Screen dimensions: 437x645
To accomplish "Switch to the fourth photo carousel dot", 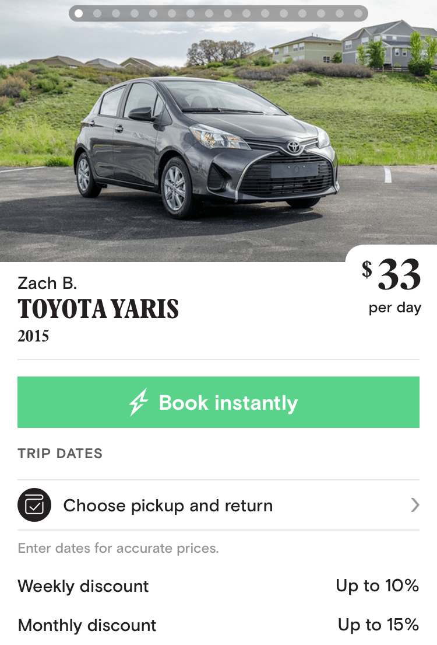I will (x=134, y=13).
